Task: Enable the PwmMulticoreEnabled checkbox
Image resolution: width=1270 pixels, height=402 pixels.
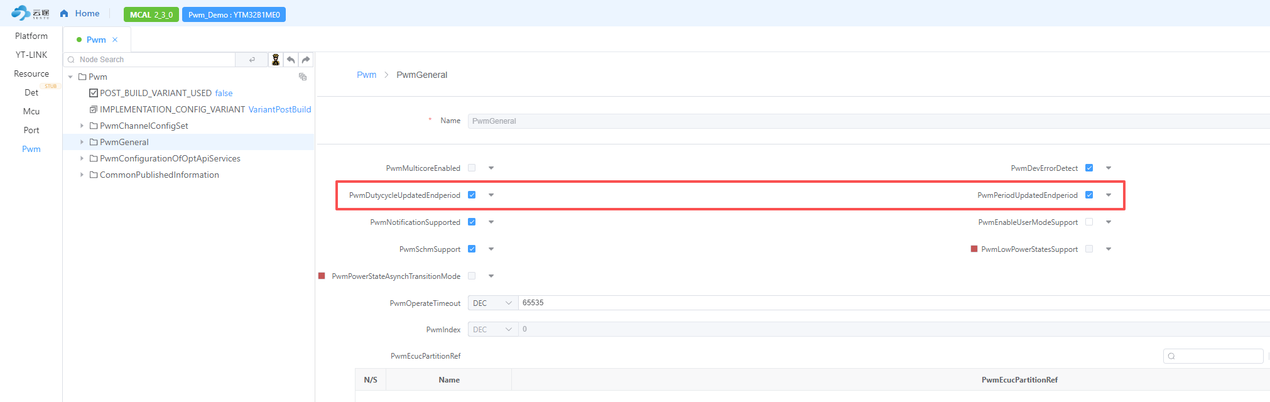Action: point(472,168)
